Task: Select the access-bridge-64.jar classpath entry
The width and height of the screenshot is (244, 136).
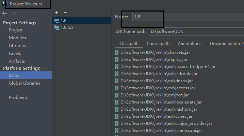Action: click(168, 67)
